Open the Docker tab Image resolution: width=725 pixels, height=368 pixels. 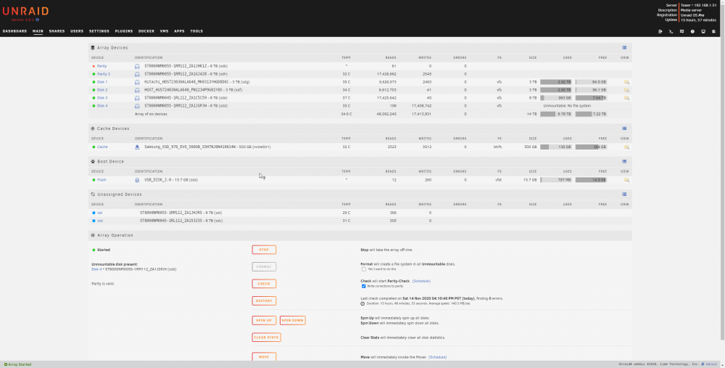tap(146, 31)
